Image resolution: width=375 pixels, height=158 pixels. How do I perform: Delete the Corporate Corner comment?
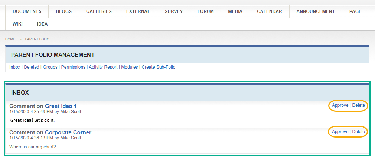pos(359,132)
